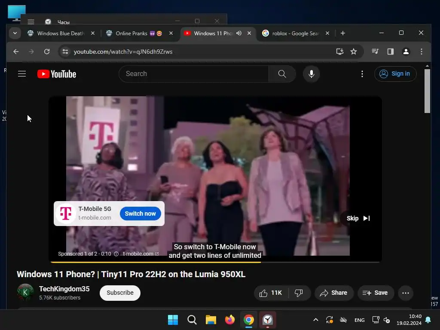Image resolution: width=440 pixels, height=330 pixels.
Task: Switch ENG input language
Action: click(360, 320)
